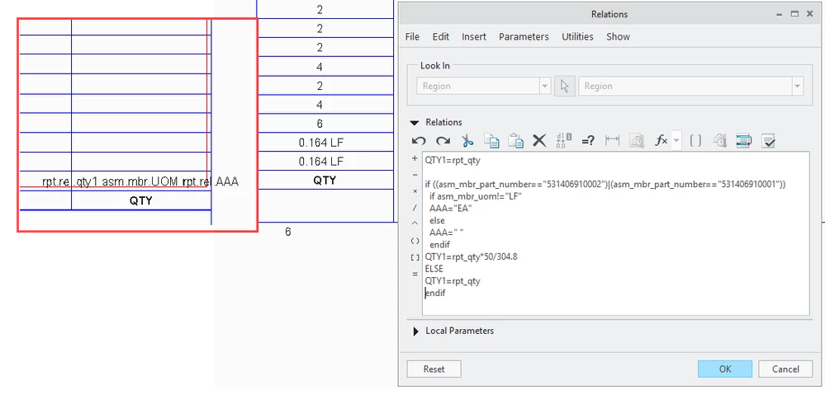Toggle dimension values and names icon
Screen dimensions: 825x395
coord(563,140)
